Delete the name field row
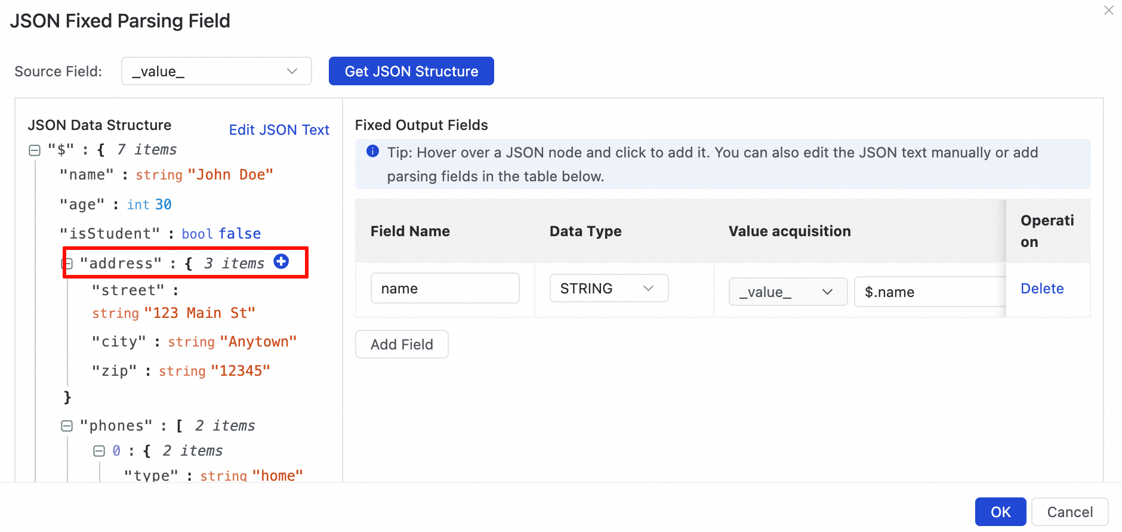The width and height of the screenshot is (1122, 532). coord(1041,289)
